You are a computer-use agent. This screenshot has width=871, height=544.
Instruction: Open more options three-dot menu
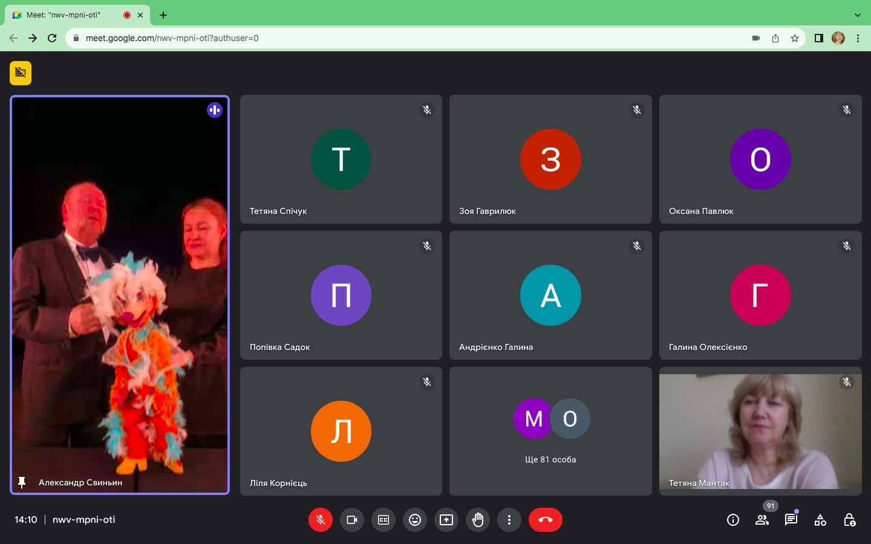(509, 520)
